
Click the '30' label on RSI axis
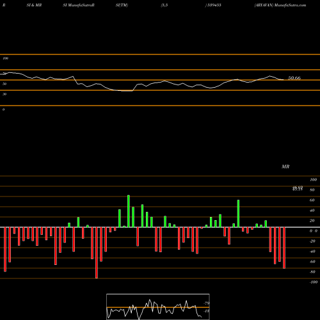click(4, 94)
